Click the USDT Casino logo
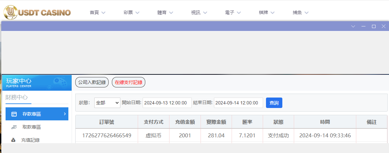 (37, 12)
